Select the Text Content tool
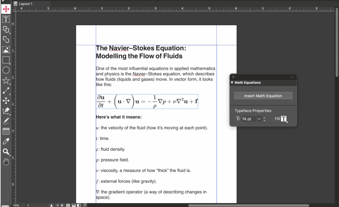 click(x=6, y=19)
